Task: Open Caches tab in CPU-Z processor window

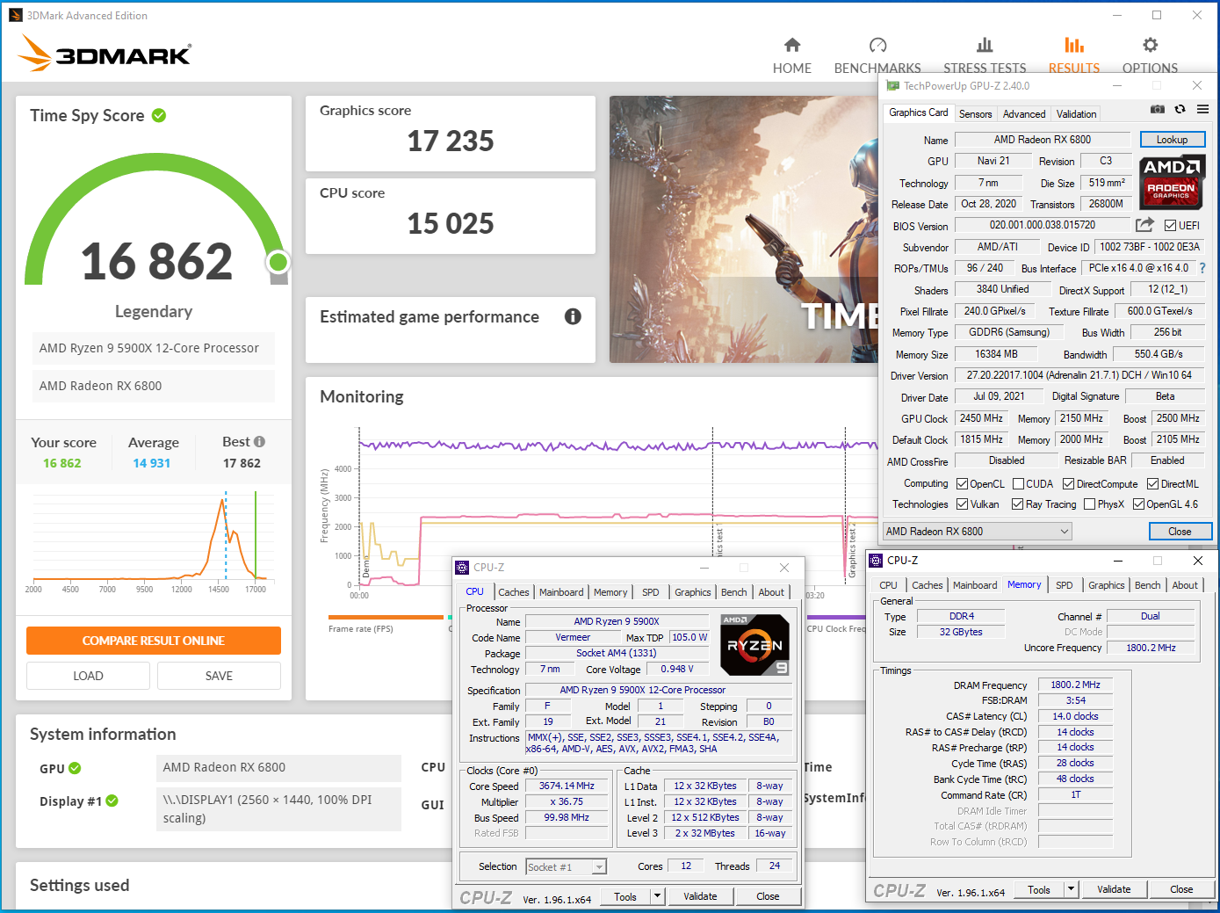Action: pyautogui.click(x=514, y=592)
